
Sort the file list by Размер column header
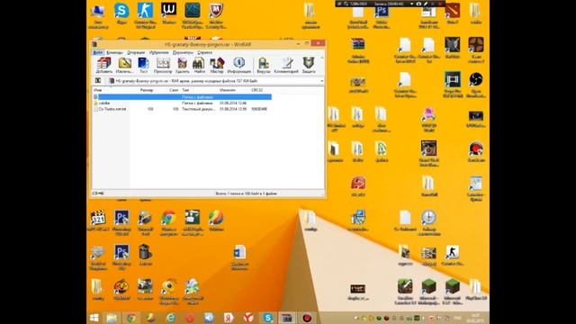click(147, 90)
